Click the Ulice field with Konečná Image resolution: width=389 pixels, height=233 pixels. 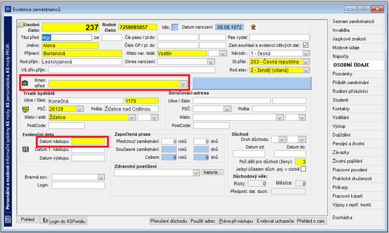[86, 101]
